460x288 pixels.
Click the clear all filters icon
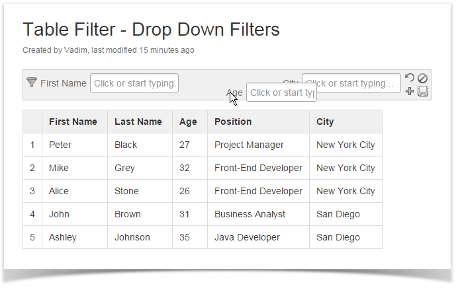tap(422, 78)
